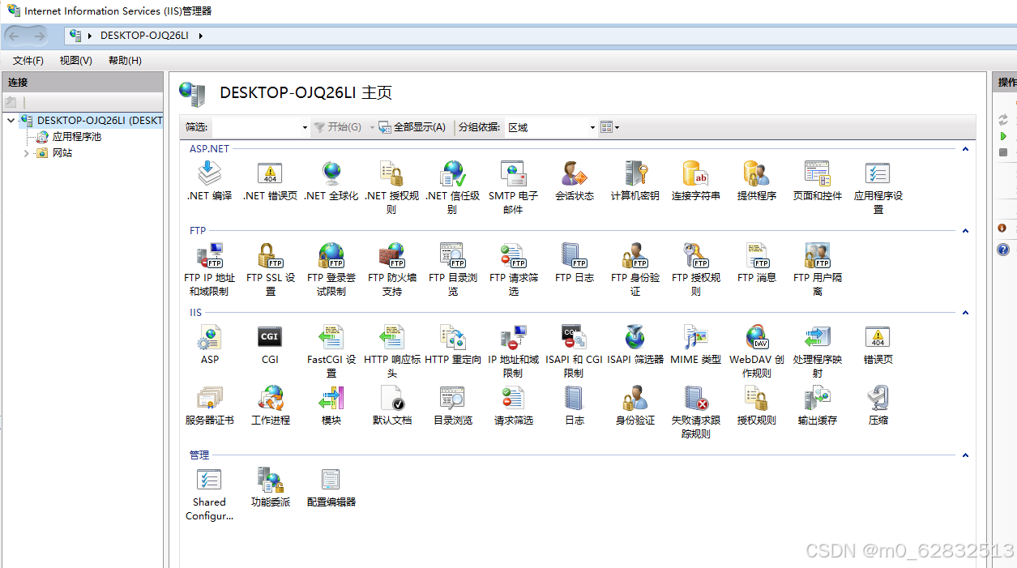Click the DESKTOP-OJQ26LI address bar breadcrumb
The width and height of the screenshot is (1017, 568).
click(x=144, y=36)
